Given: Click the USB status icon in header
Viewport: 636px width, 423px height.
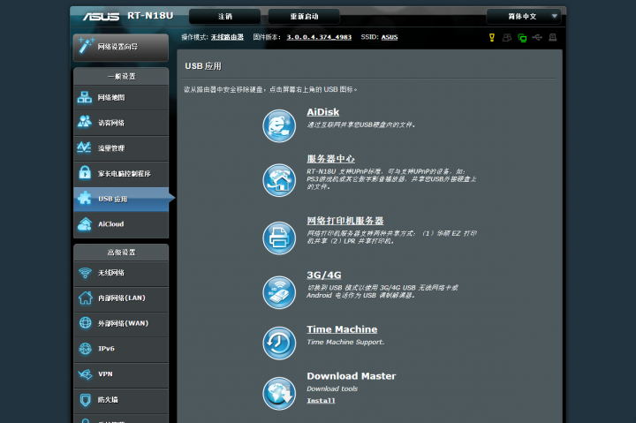Looking at the screenshot, I should 537,38.
